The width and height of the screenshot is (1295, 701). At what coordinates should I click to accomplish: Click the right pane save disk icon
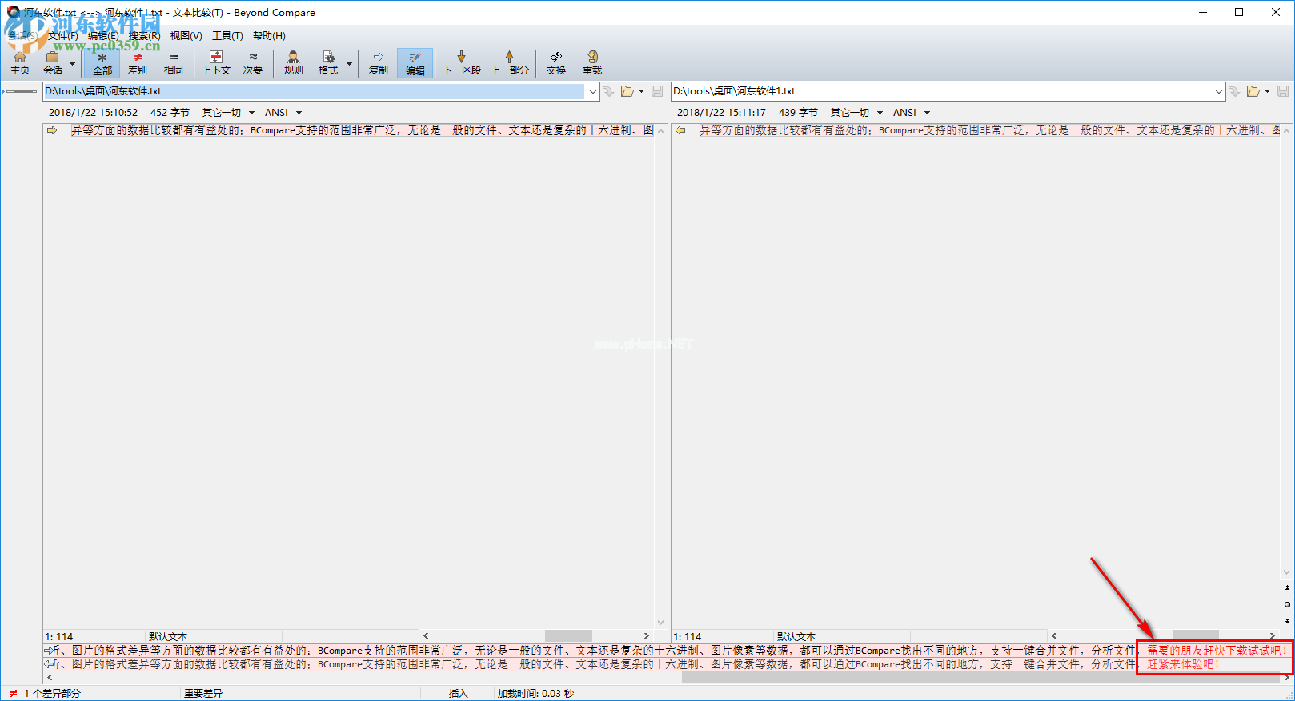coord(1283,91)
